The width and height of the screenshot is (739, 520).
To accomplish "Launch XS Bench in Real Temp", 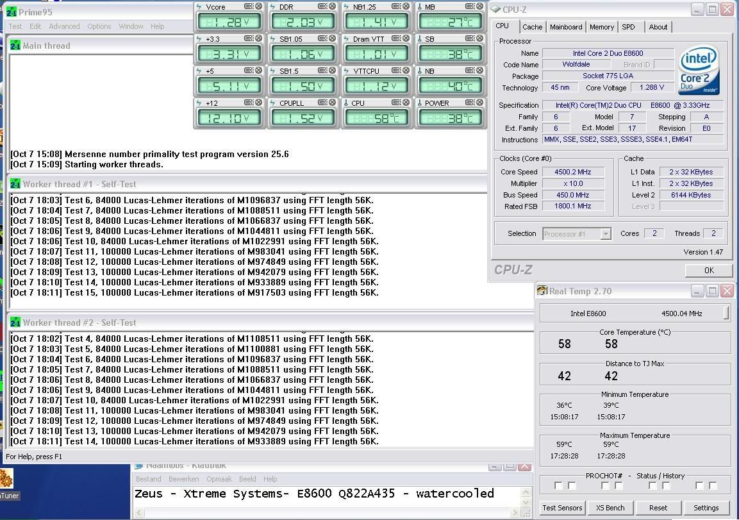I will 610,508.
